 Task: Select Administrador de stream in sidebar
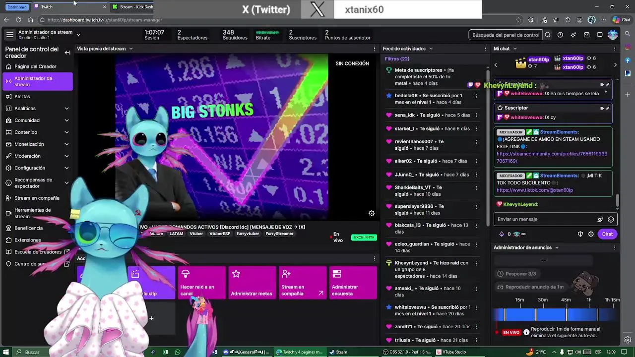[x=38, y=81]
